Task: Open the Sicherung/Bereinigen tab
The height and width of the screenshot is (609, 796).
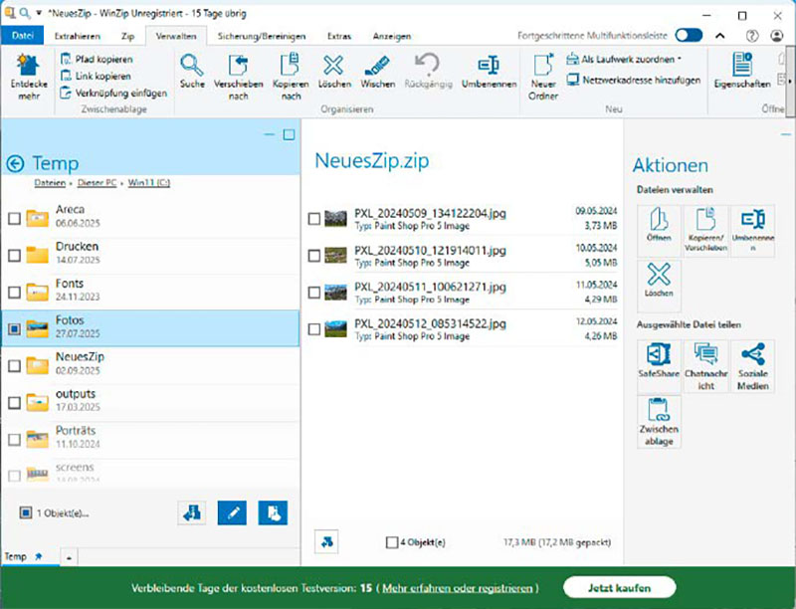Action: pyautogui.click(x=262, y=36)
